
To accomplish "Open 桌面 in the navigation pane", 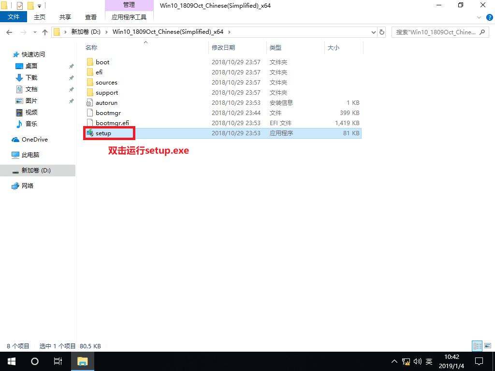I will [x=31, y=66].
